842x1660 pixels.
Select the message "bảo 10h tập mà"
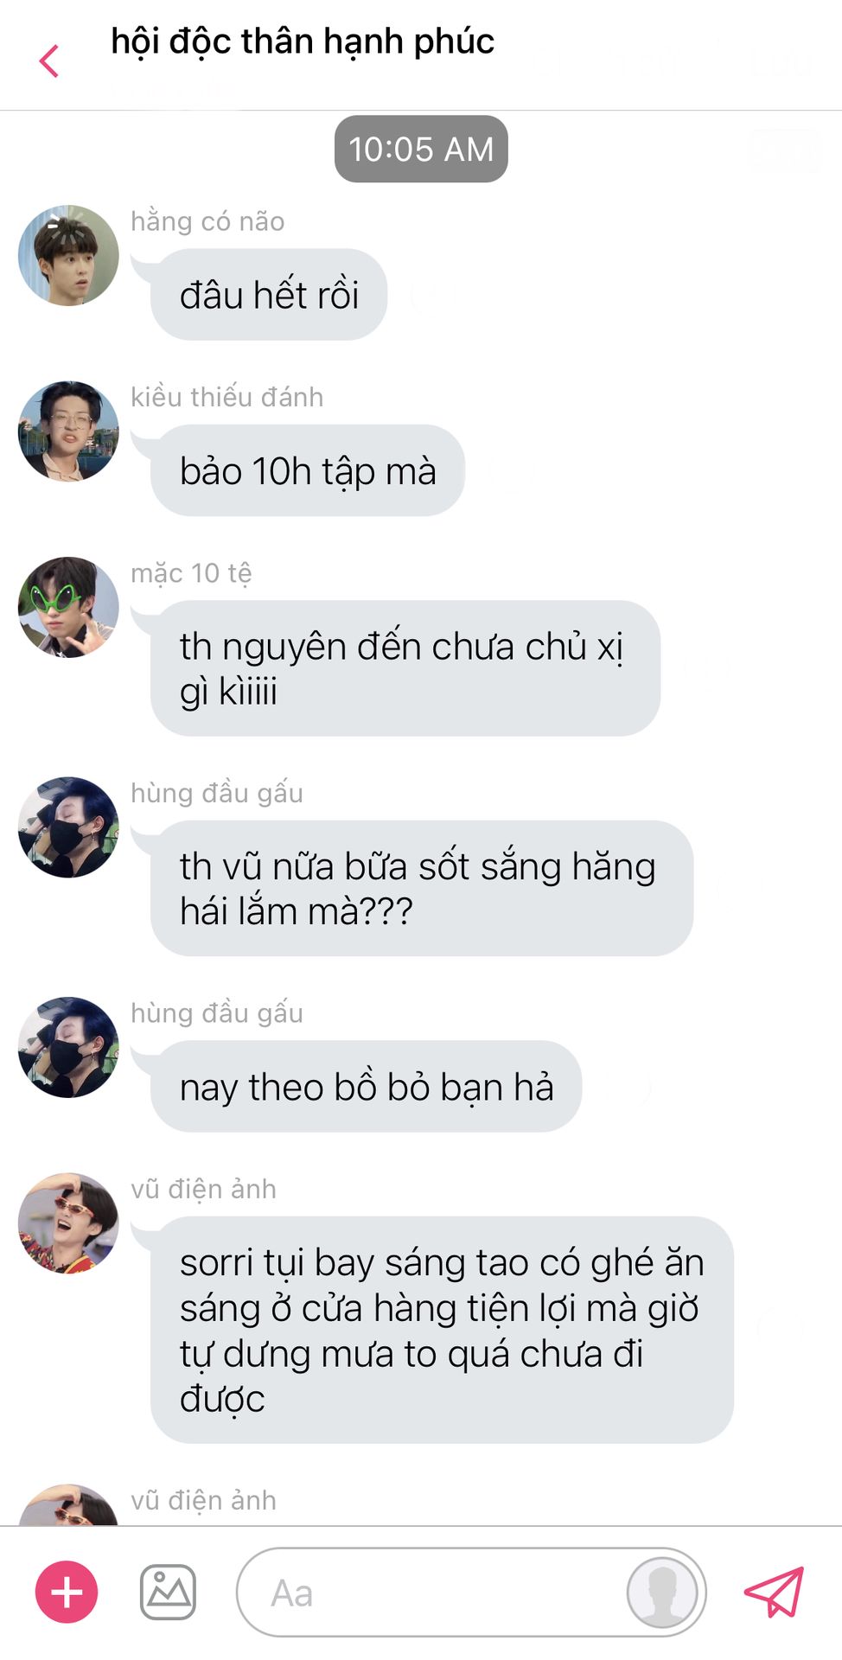coord(308,470)
